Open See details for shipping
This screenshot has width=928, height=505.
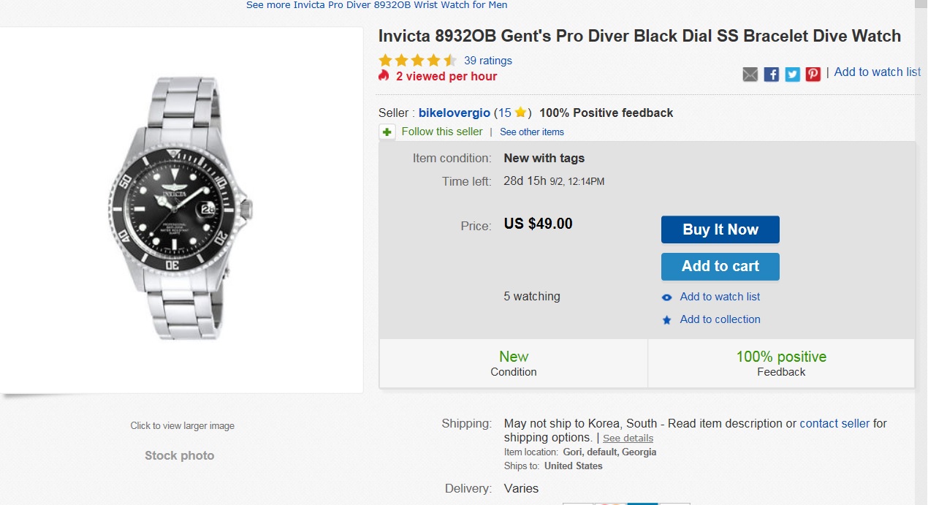(628, 438)
